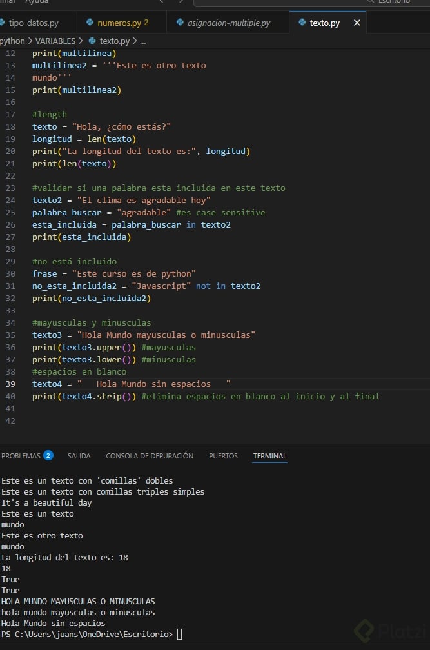Click terminal path 'C:\Users\juans\OneDrive\Escritorio>'
The image size is (430, 650).
[93, 635]
